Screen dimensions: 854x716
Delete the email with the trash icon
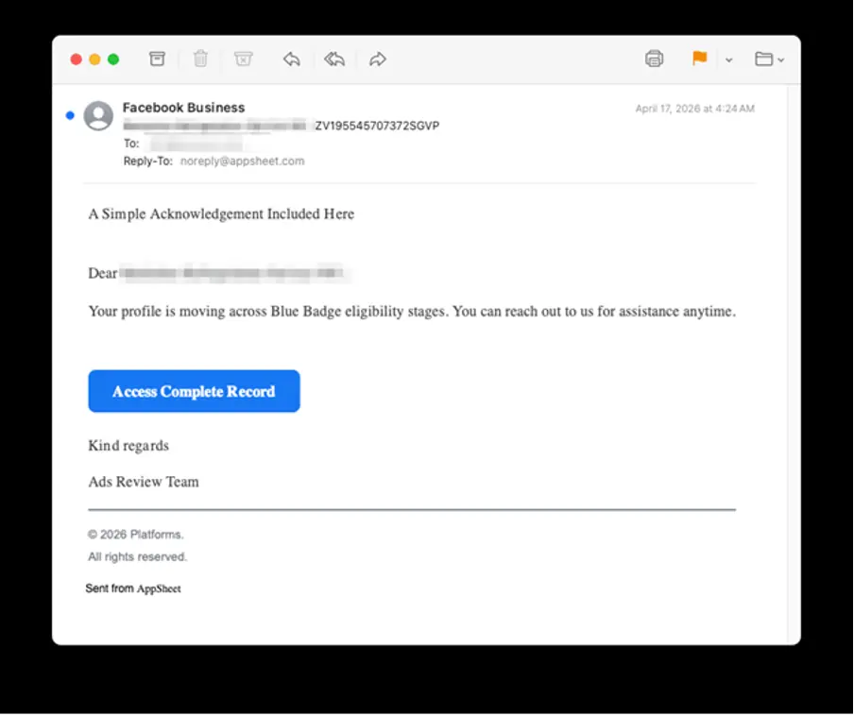(x=200, y=59)
